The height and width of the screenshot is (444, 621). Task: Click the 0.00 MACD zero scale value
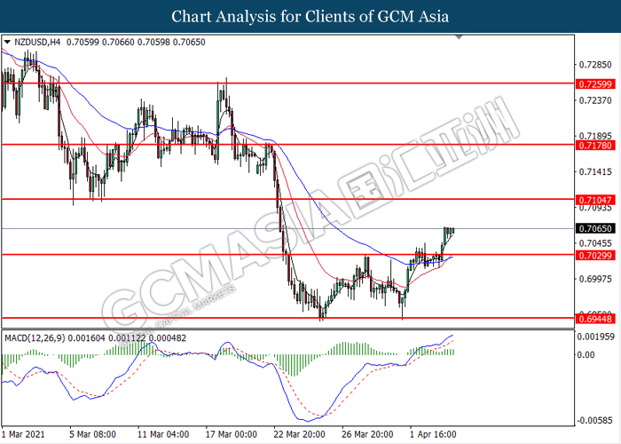point(586,355)
